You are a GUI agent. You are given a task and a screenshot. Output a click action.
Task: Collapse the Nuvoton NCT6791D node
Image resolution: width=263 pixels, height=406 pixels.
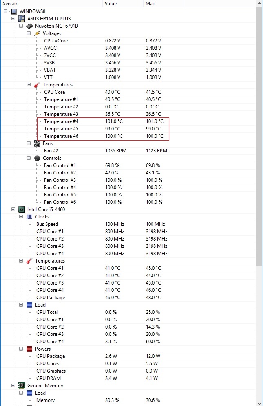(21, 26)
